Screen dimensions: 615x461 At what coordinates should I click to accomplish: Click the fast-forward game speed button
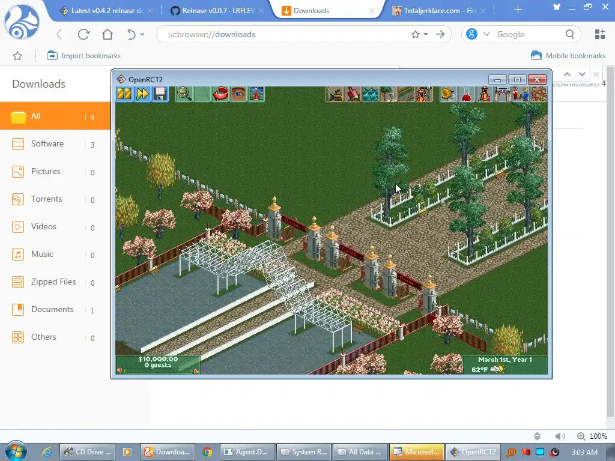142,94
